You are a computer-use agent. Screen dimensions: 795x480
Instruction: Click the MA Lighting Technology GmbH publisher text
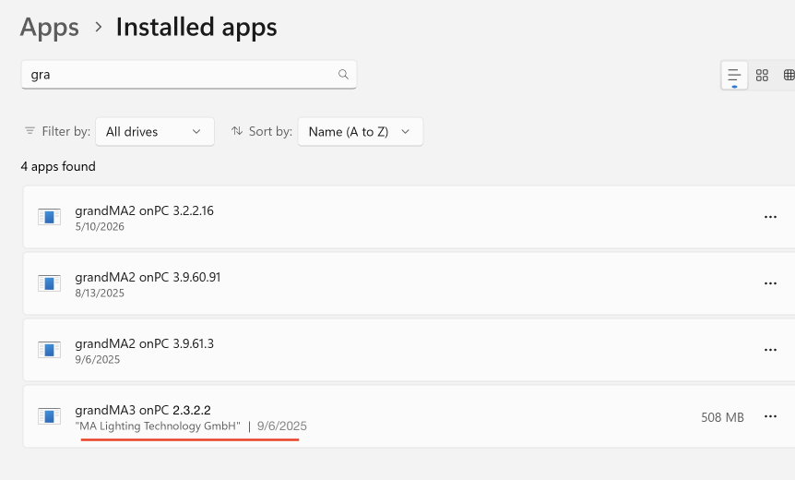(158, 426)
